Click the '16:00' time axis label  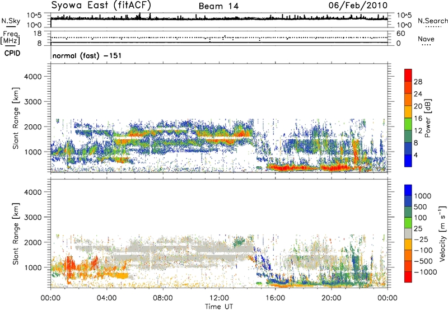[x=275, y=298]
